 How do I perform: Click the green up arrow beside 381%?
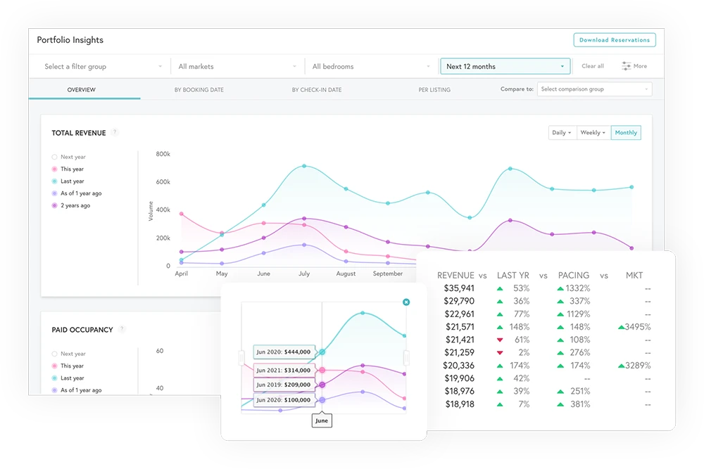560,404
